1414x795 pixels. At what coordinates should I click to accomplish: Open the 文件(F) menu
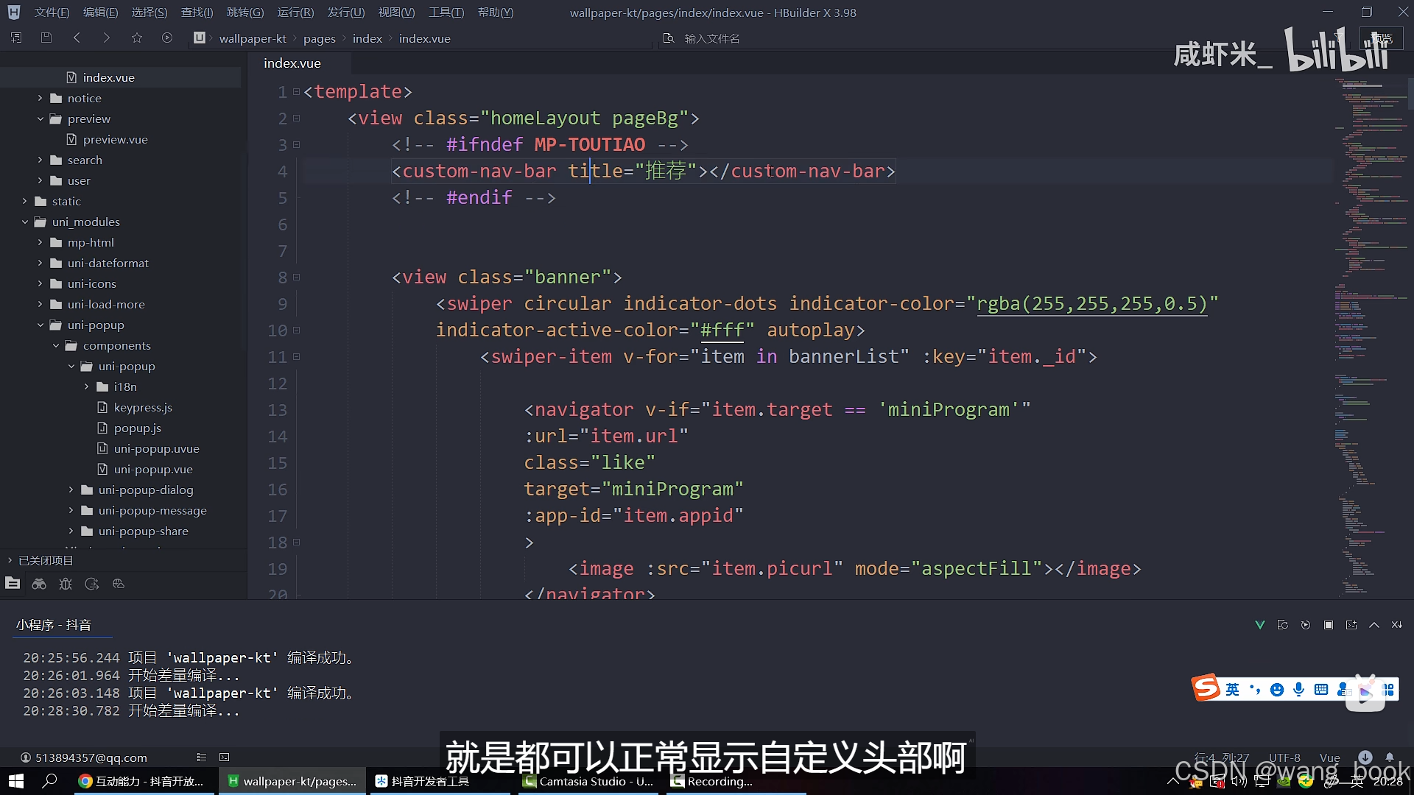(52, 13)
